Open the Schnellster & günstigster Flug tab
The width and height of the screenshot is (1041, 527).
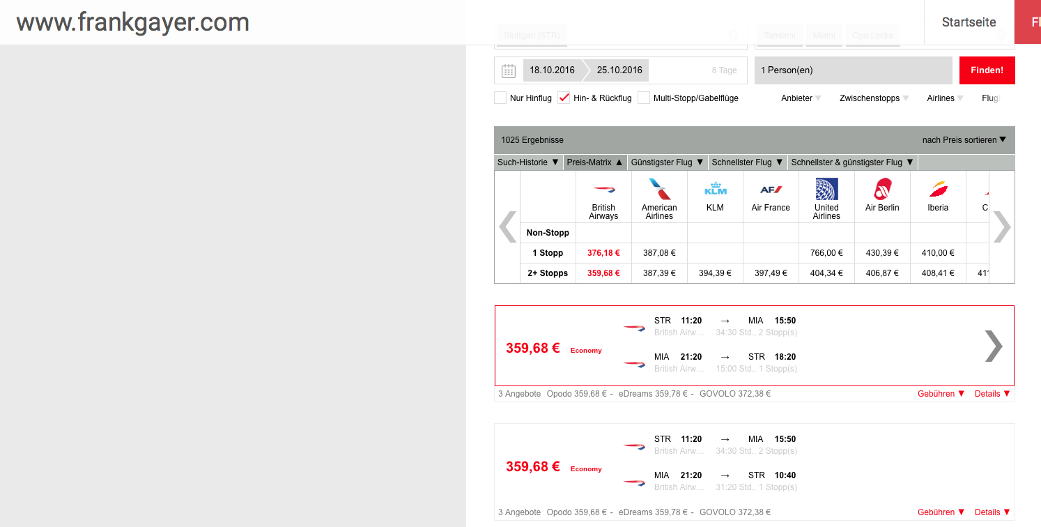tap(853, 162)
